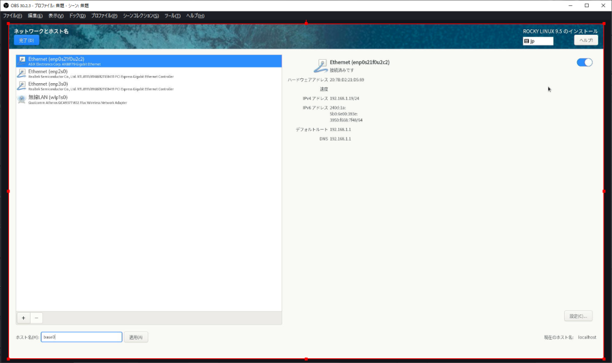Click the minus icon to remove device
Viewport: 612px width, 363px height.
36,318
